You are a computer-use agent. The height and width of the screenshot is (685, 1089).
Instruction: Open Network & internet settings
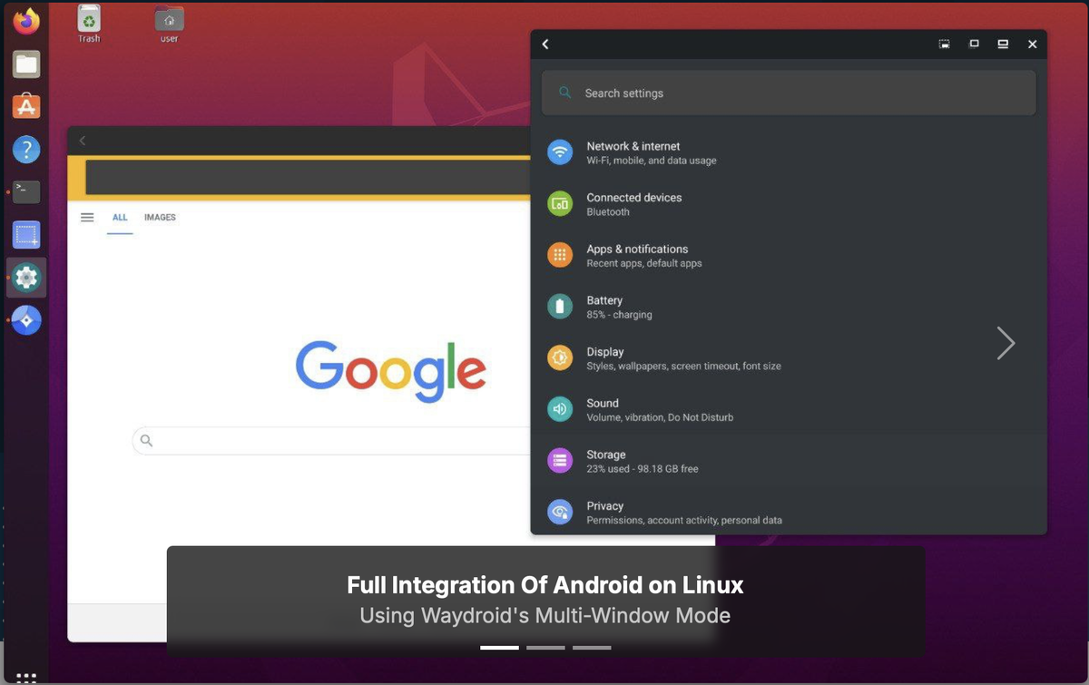coord(789,152)
